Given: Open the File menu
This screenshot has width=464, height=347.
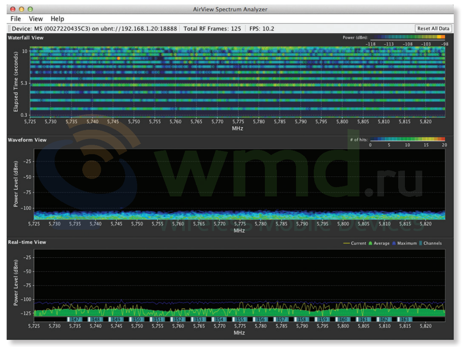Looking at the screenshot, I should (16, 19).
